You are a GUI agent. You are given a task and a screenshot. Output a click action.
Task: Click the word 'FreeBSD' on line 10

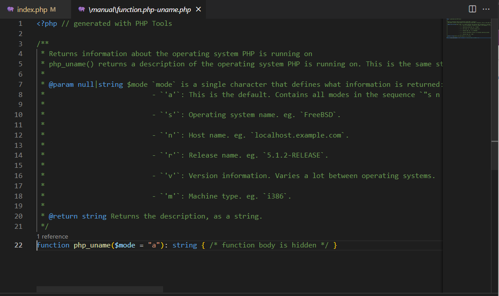coord(319,114)
